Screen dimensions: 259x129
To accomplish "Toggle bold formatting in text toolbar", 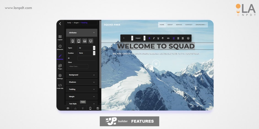I will pyautogui.click(x=150, y=38).
